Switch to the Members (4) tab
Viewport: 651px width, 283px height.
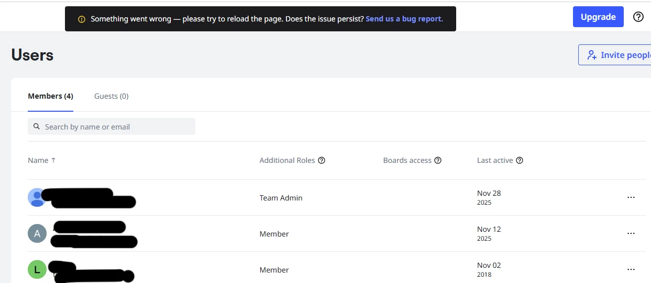click(x=50, y=96)
